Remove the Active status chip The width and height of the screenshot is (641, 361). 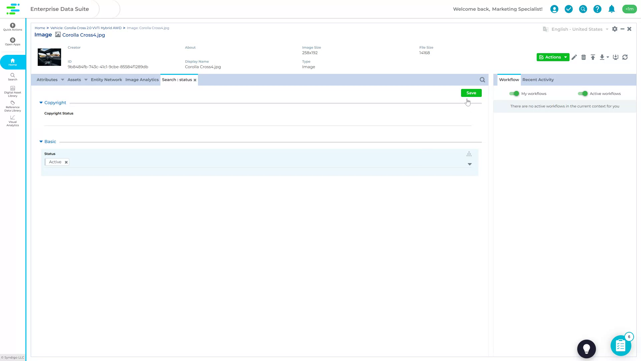[x=66, y=162]
